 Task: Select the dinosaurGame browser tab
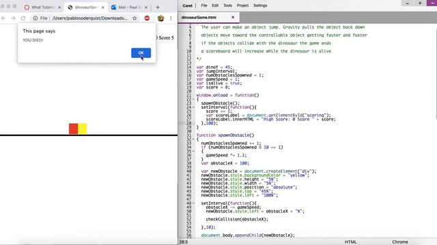(x=86, y=7)
